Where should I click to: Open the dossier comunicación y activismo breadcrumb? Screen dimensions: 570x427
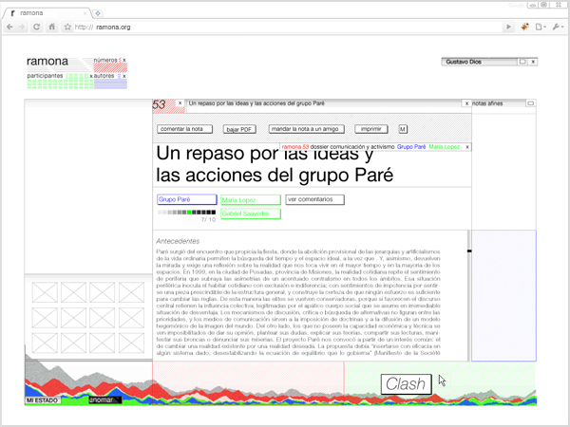tap(352, 147)
